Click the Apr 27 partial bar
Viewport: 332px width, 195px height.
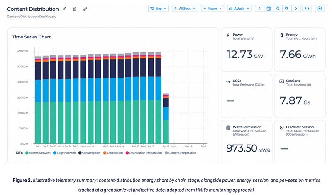pos(166,119)
